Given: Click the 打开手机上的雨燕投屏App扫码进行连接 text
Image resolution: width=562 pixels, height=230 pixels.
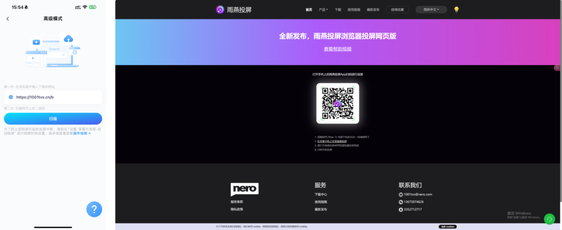Looking at the screenshot, I should point(338,75).
